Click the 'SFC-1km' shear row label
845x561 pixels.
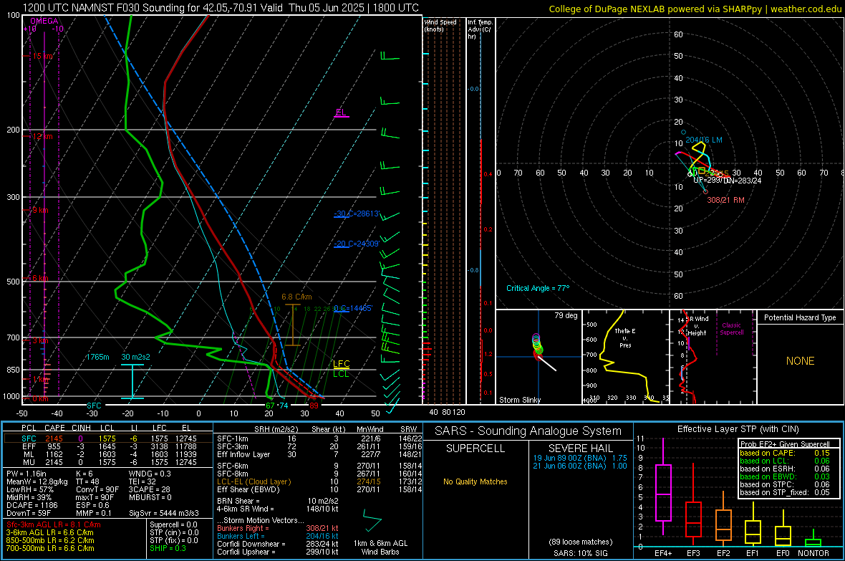[x=233, y=438]
